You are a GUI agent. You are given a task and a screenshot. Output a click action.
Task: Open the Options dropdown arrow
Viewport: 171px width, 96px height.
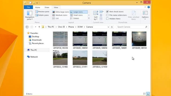click(x=145, y=19)
